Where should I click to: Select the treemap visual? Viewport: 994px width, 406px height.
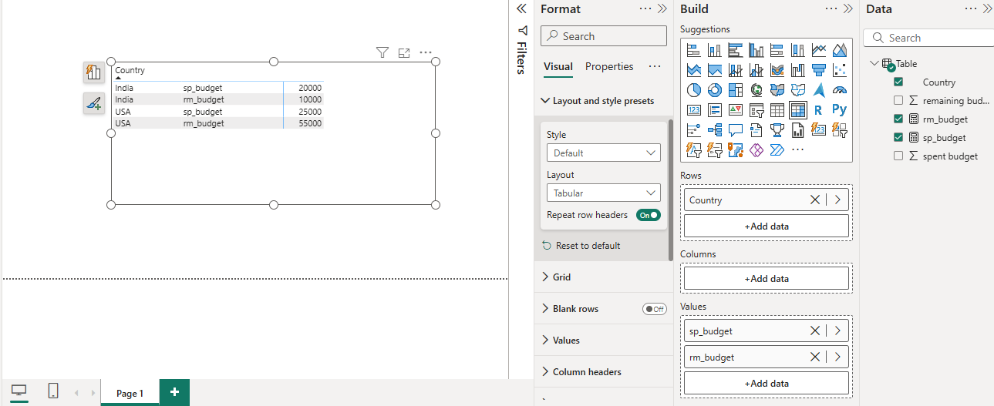735,90
